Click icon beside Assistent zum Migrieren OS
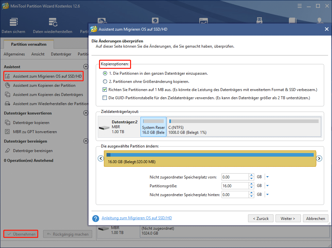 tap(8, 76)
